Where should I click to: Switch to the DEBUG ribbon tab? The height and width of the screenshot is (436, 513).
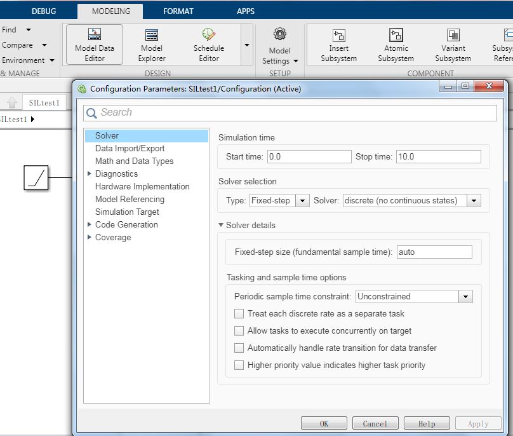(44, 11)
